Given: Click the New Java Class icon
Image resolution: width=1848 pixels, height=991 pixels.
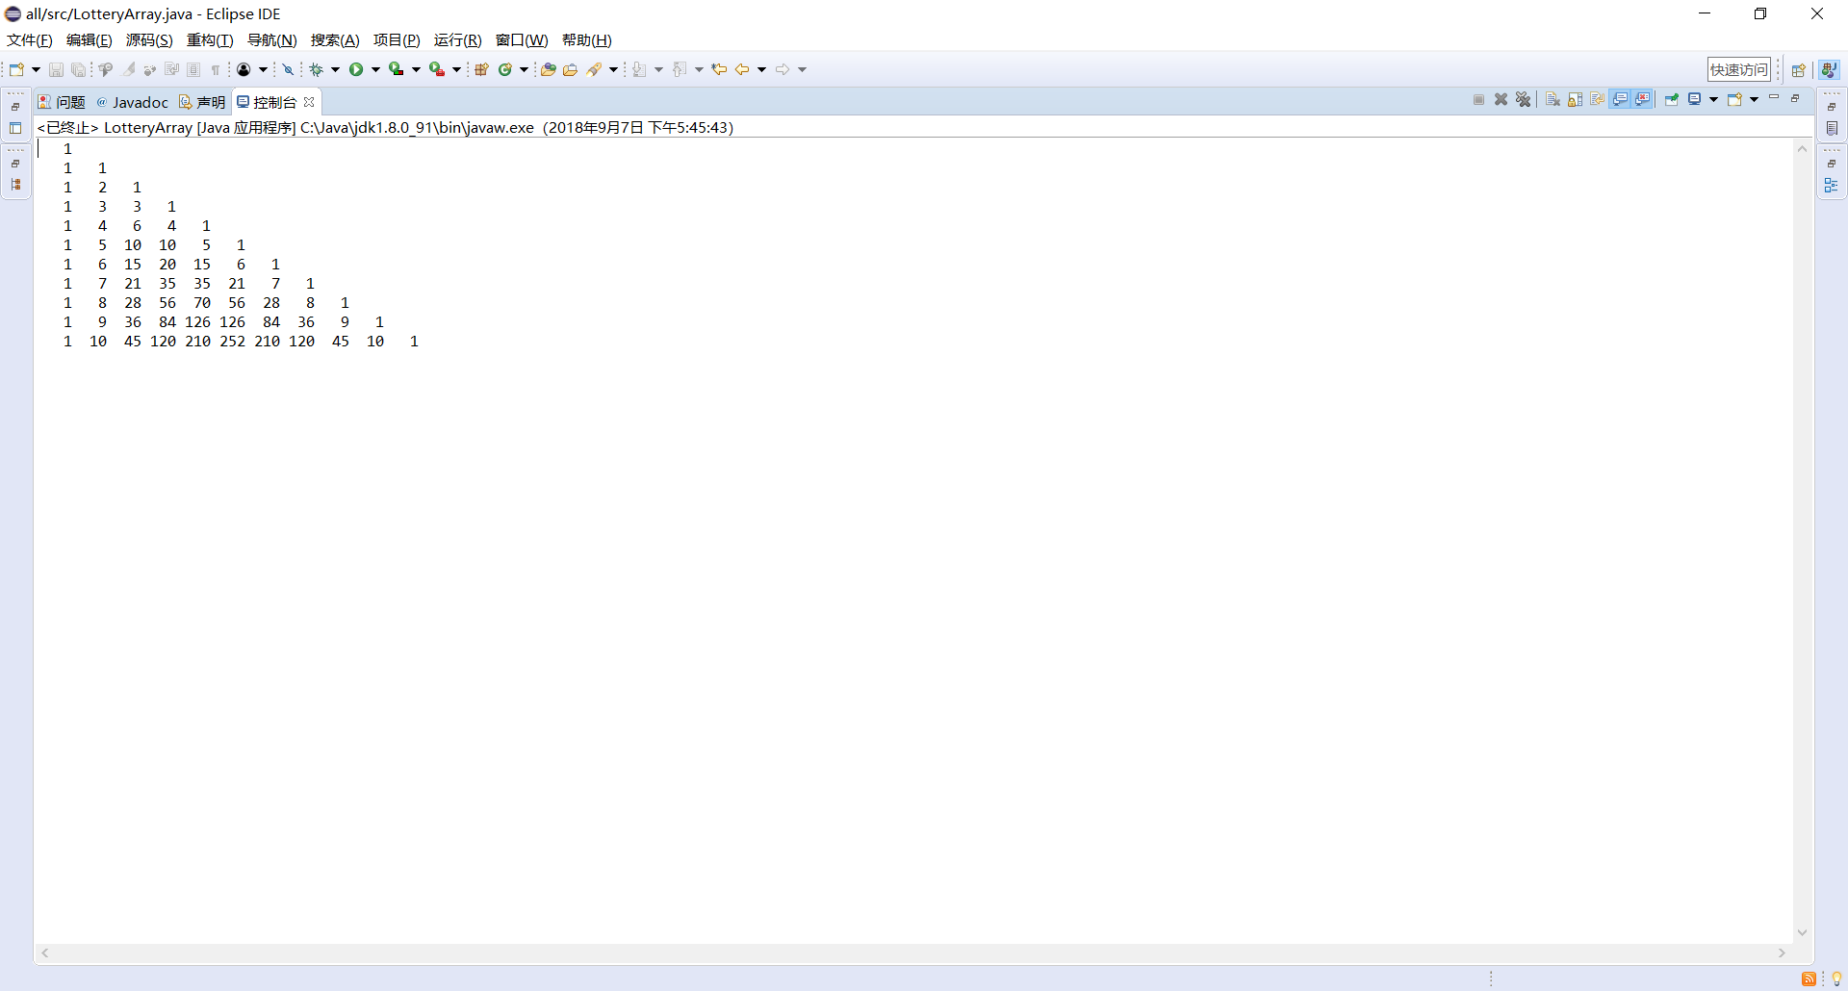Looking at the screenshot, I should tap(504, 69).
